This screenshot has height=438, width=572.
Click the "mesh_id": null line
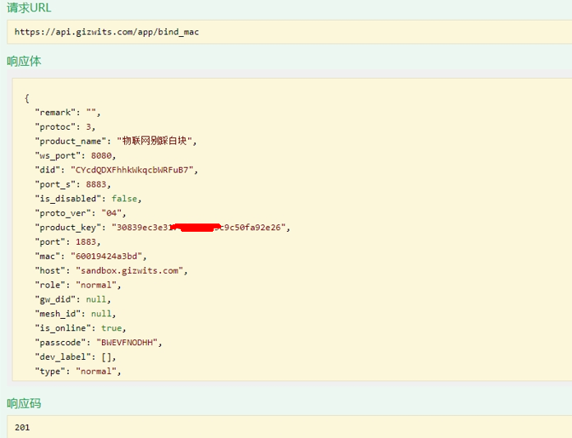click(75, 314)
